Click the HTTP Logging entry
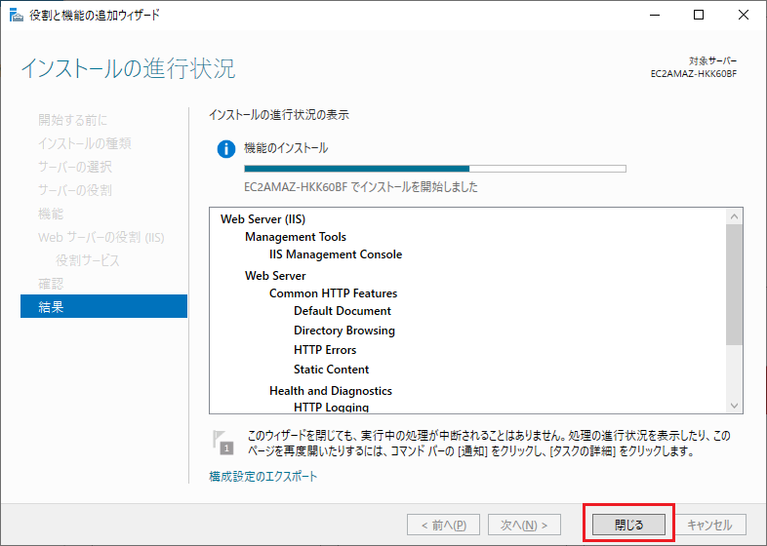This screenshot has width=767, height=546. (331, 407)
